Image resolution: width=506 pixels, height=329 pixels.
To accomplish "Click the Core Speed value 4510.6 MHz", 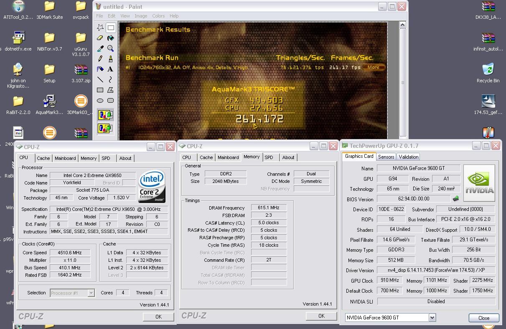I will pyautogui.click(x=70, y=253).
